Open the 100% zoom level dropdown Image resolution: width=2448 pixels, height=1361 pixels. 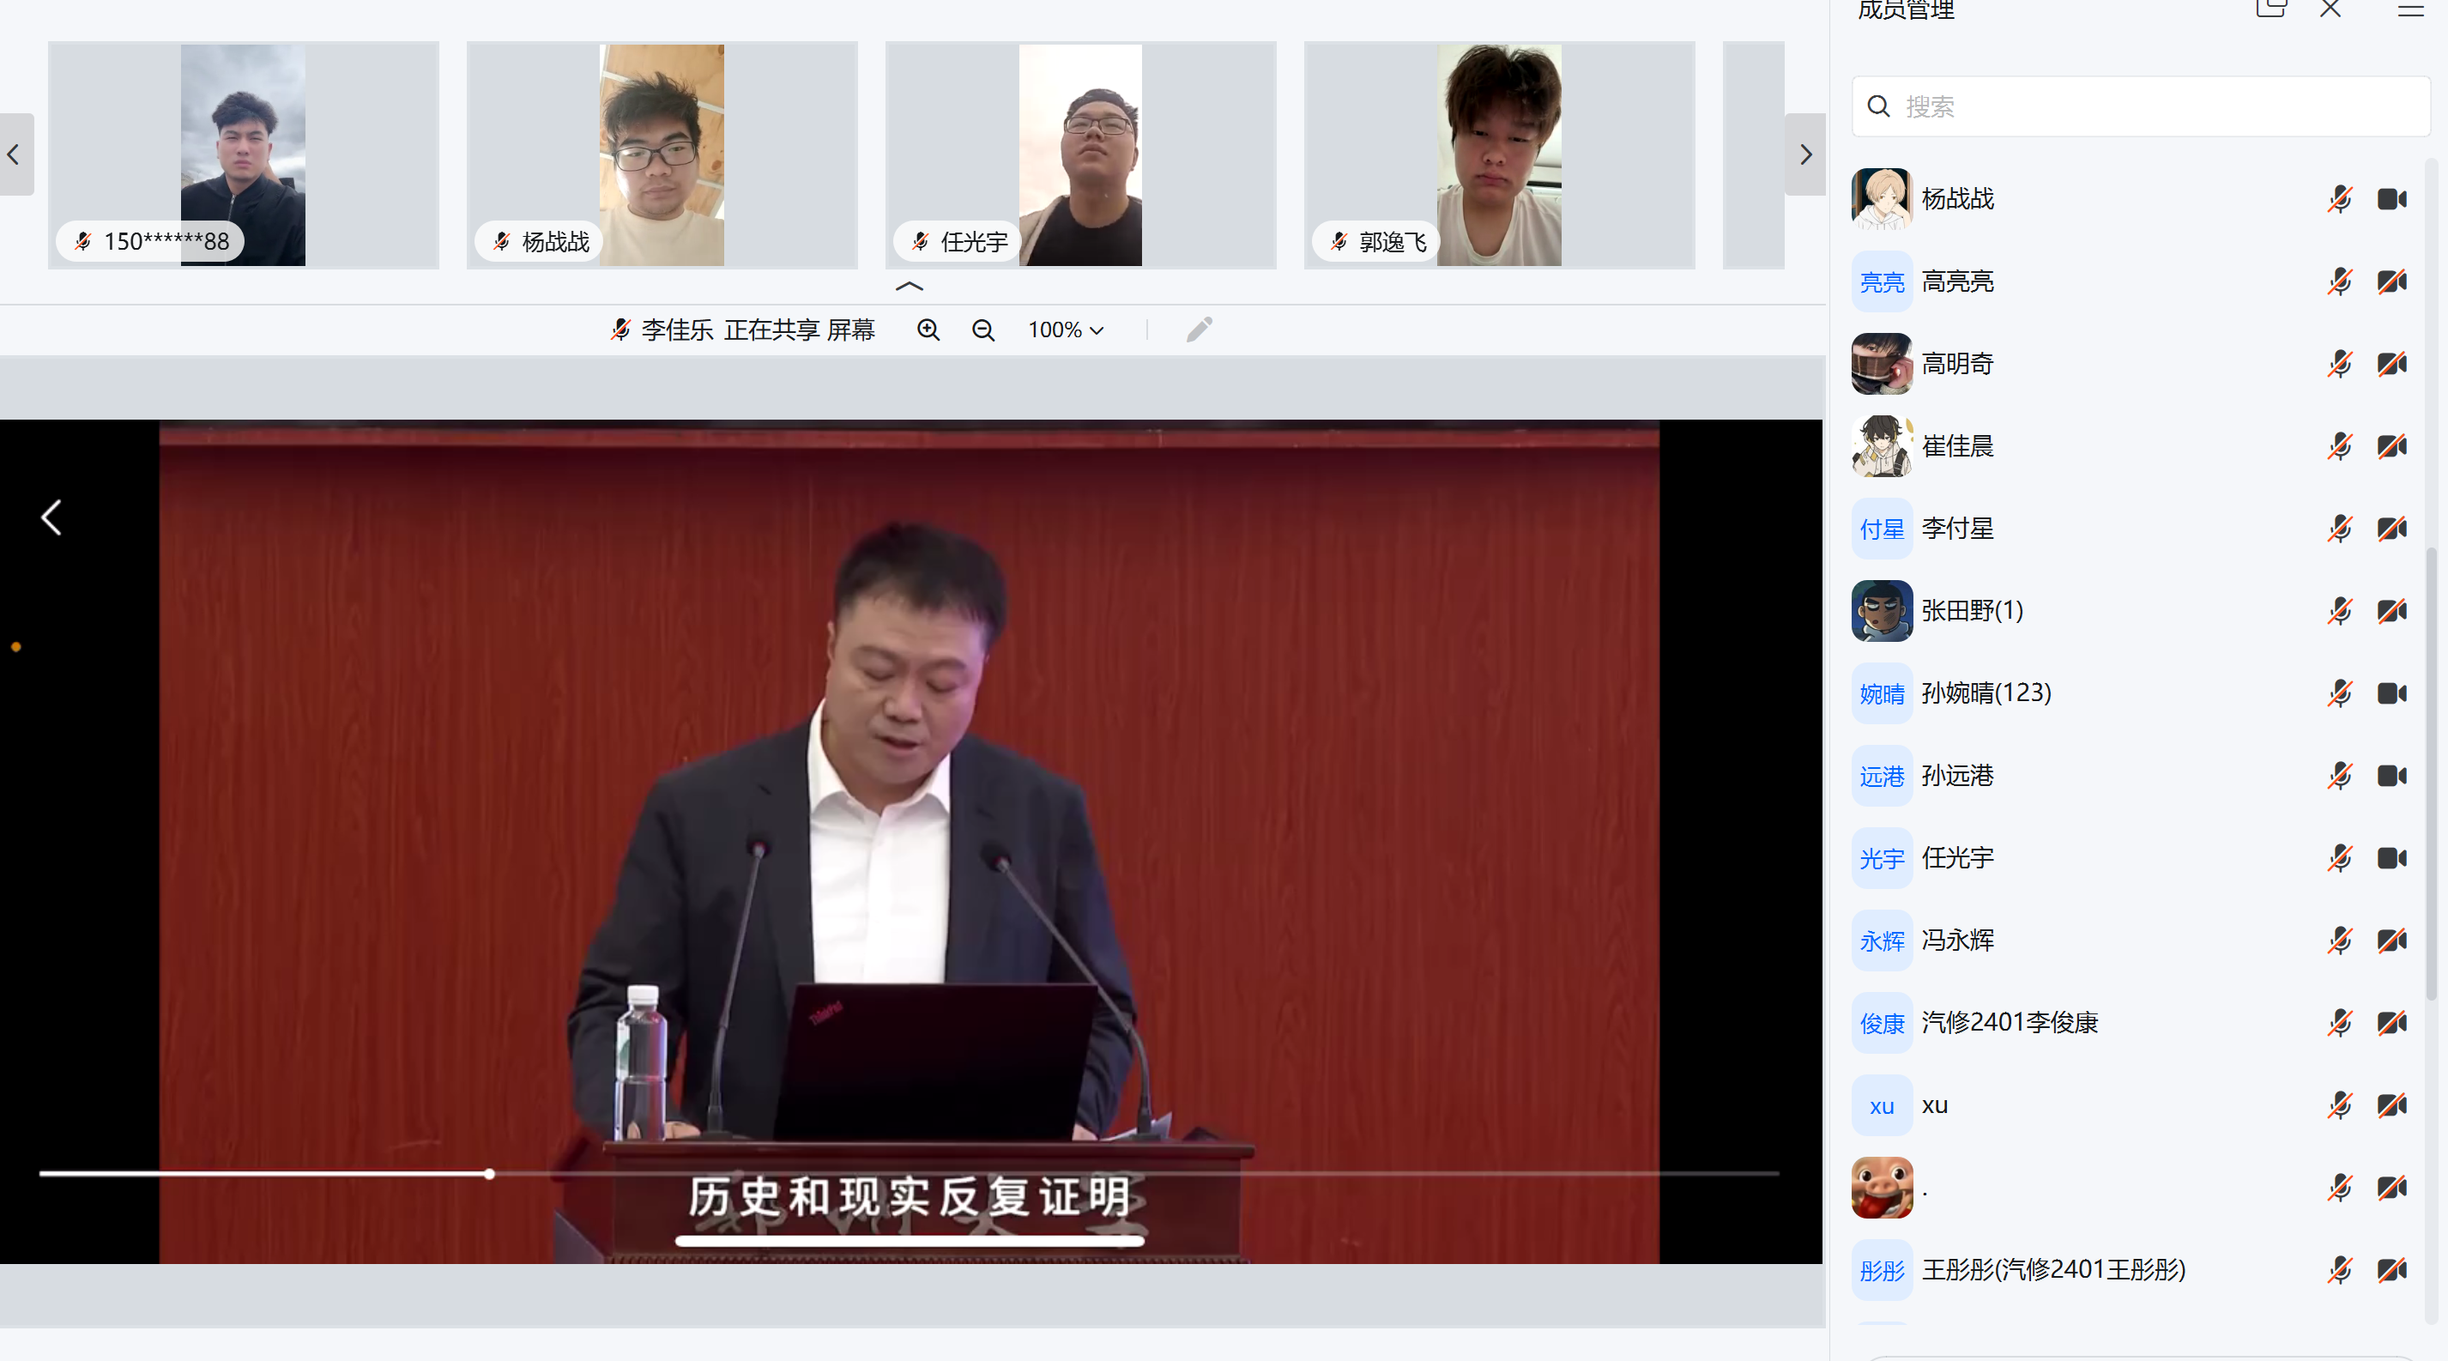coord(1066,330)
